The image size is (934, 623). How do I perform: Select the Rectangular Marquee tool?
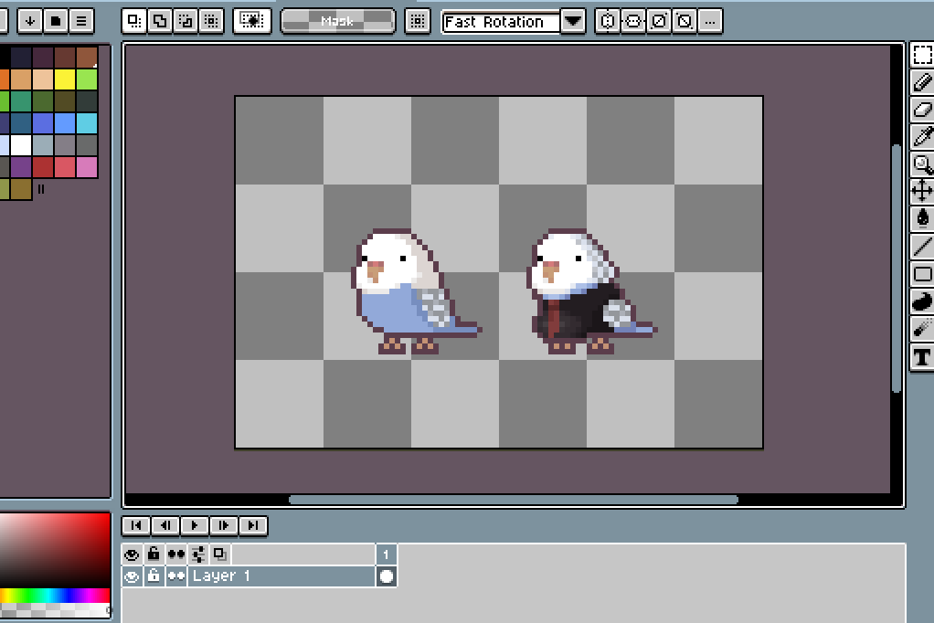coord(922,55)
